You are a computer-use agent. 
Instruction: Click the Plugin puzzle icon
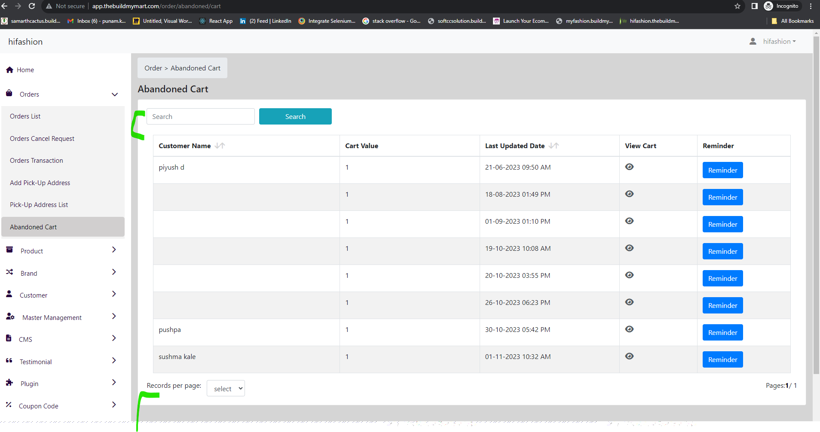tap(9, 383)
